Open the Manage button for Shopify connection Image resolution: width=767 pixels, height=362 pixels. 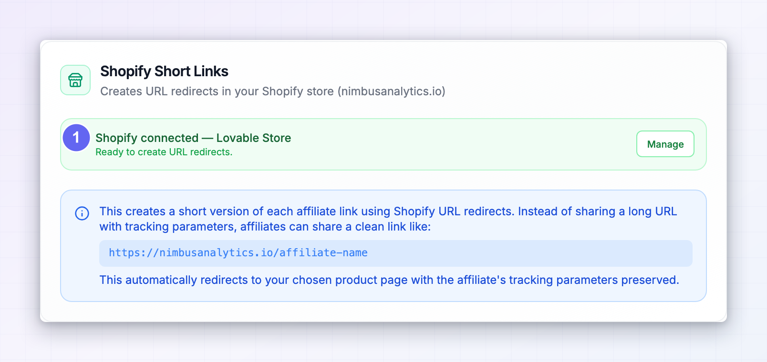(x=665, y=144)
